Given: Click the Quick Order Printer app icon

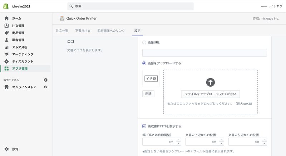Looking at the screenshot, I should tap(62, 18).
